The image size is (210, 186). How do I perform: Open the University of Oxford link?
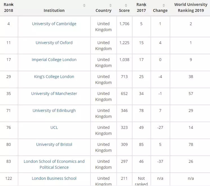click(54, 43)
